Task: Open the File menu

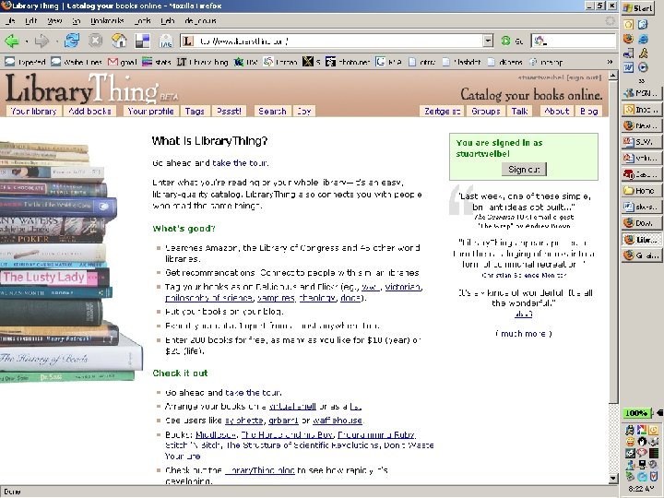Action: click(11, 20)
